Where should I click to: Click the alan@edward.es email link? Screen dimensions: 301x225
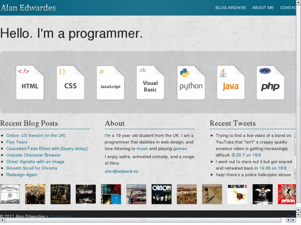121,171
